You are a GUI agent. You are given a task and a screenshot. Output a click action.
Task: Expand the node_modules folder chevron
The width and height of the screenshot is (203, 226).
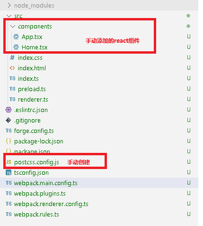point(9,5)
